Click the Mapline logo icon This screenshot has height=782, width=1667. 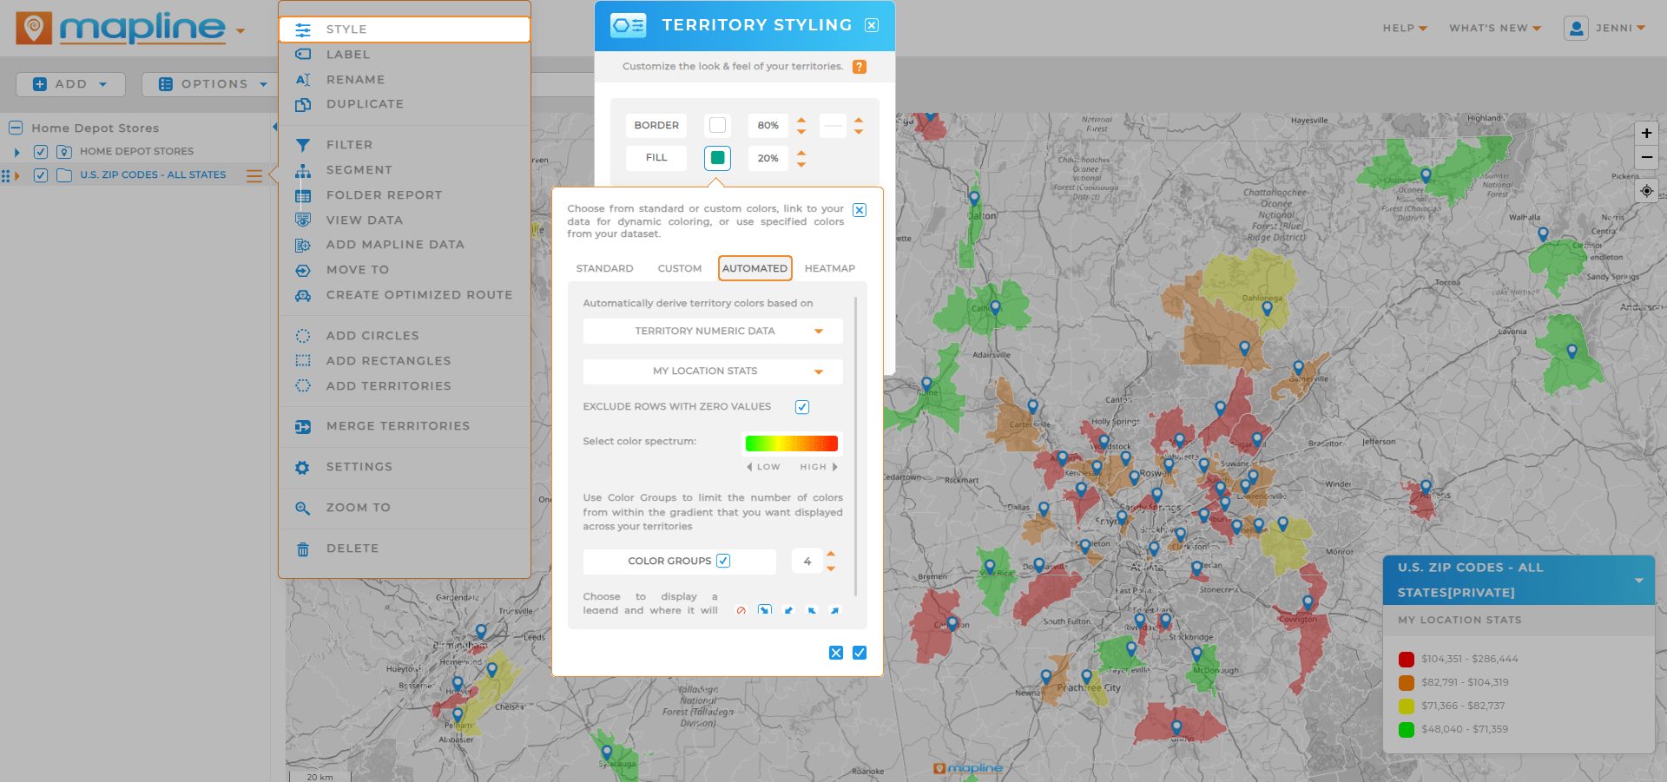tap(34, 29)
